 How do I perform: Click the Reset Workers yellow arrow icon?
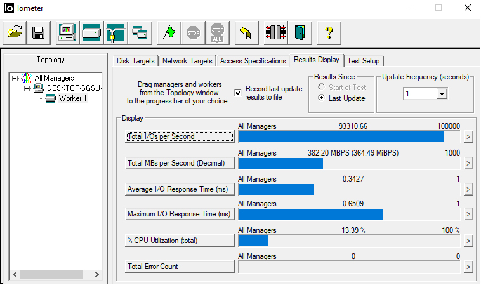click(246, 32)
